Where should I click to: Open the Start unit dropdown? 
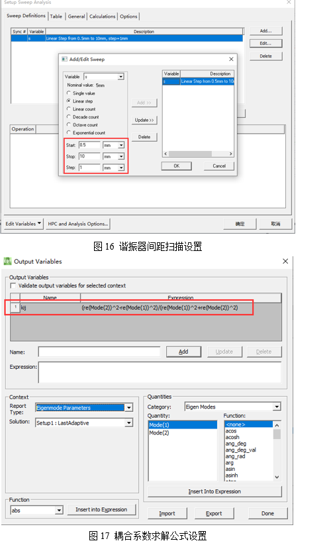121,145
